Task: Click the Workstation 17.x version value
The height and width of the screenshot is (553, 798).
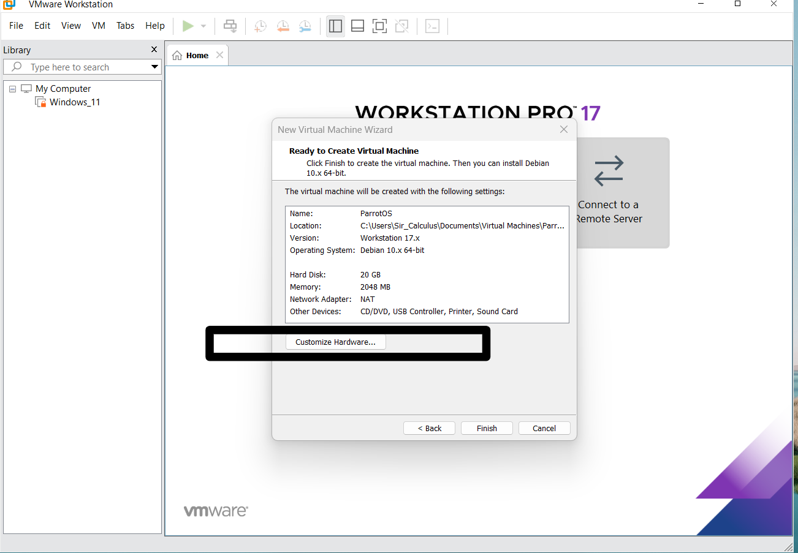Action: [390, 238]
